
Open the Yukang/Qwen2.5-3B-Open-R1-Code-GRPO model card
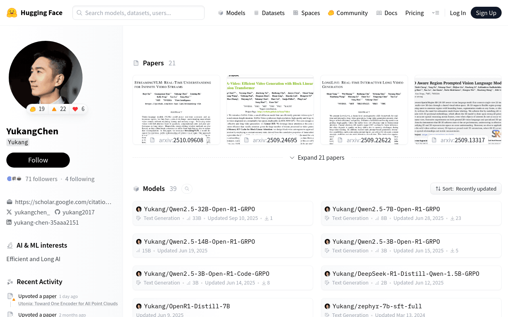coord(223,278)
